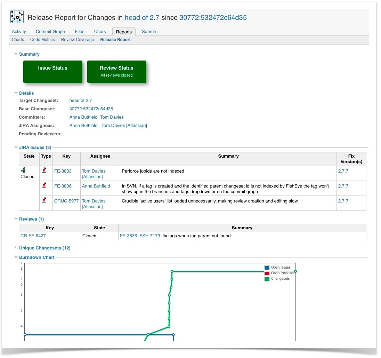Open the Code Metrics sub-tab
Image resolution: width=381 pixels, height=358 pixels.
click(42, 40)
